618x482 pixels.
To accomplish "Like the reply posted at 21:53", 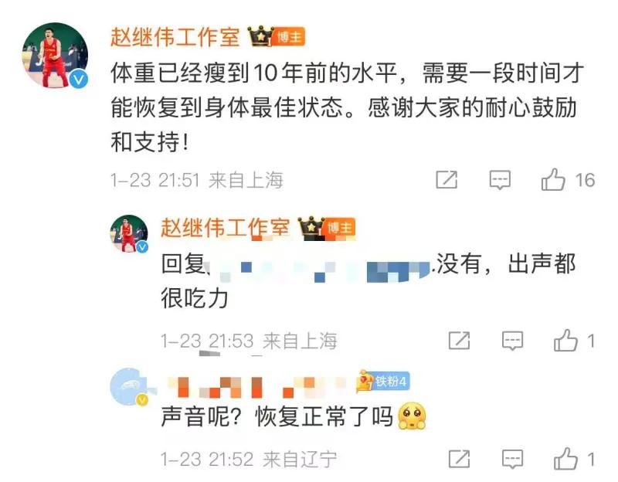I will (565, 341).
